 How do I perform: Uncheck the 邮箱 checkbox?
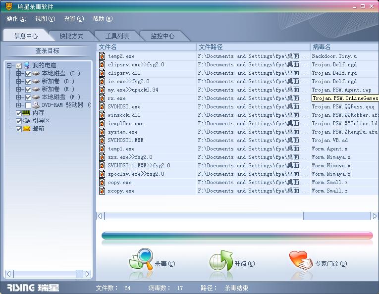coord(19,129)
